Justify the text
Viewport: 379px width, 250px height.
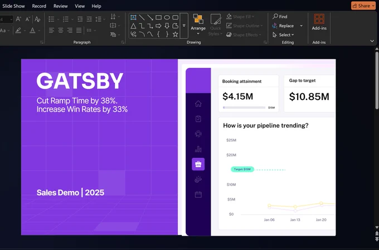pyautogui.click(x=79, y=31)
